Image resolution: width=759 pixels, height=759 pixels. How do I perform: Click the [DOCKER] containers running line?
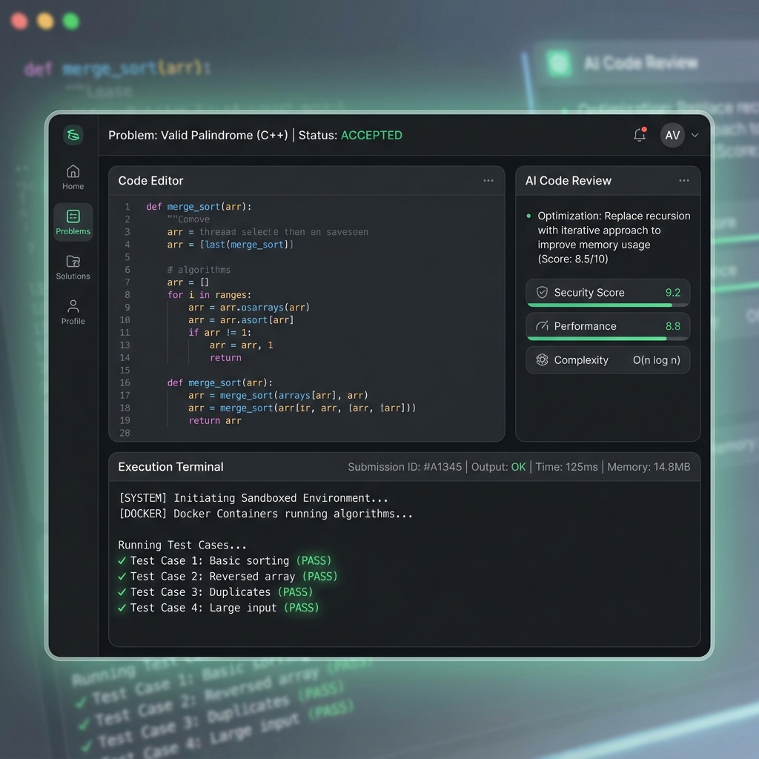(x=266, y=514)
